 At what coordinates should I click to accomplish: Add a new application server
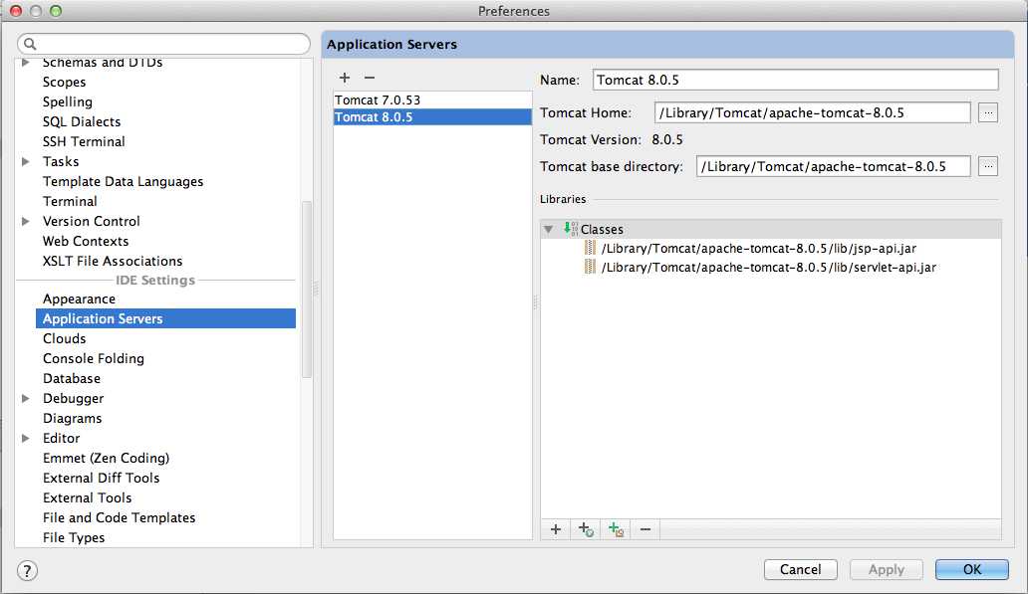[345, 78]
